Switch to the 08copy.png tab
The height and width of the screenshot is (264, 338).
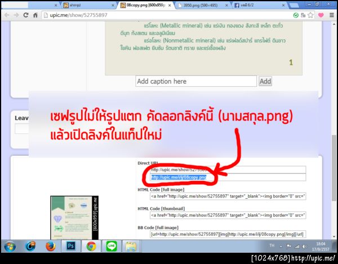tap(144, 5)
